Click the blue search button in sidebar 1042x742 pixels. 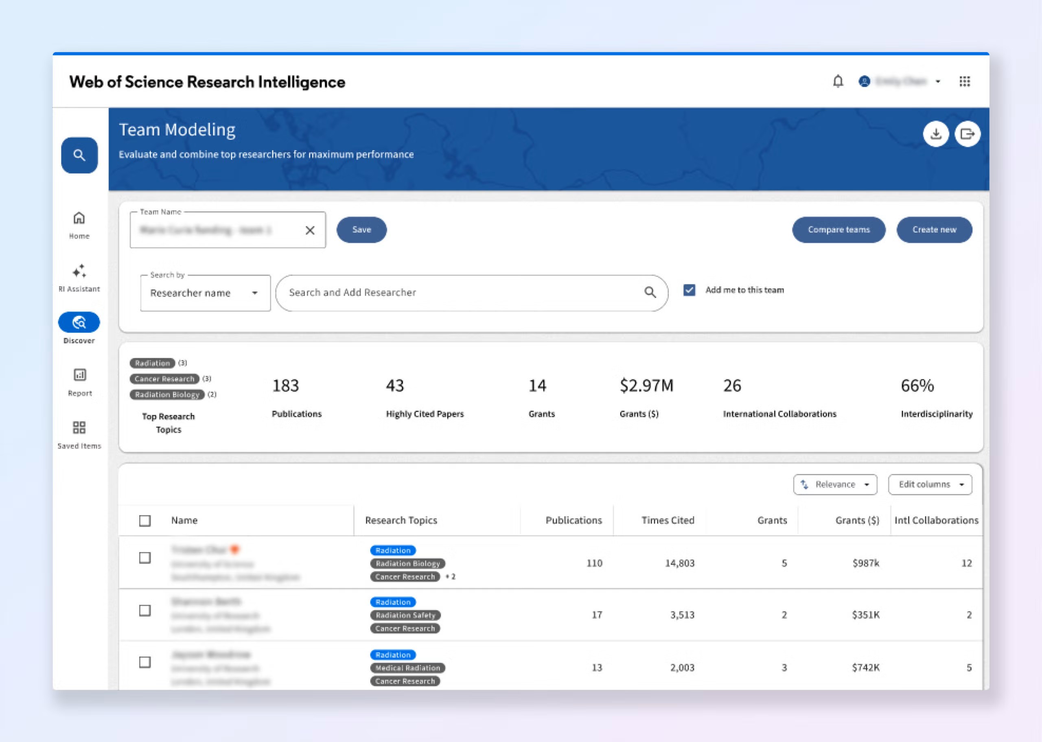(x=79, y=155)
